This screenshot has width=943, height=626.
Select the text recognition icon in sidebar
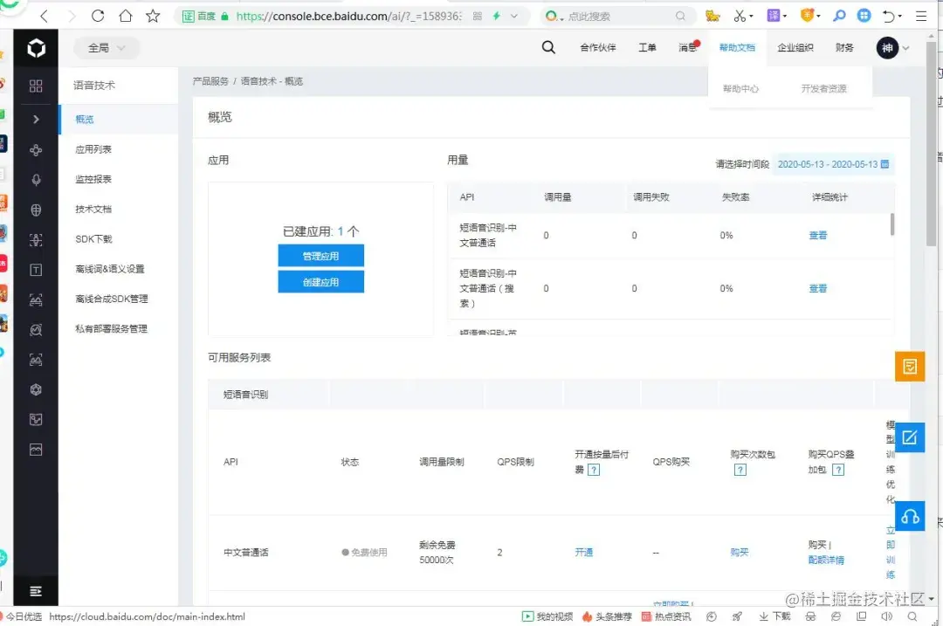coord(35,269)
